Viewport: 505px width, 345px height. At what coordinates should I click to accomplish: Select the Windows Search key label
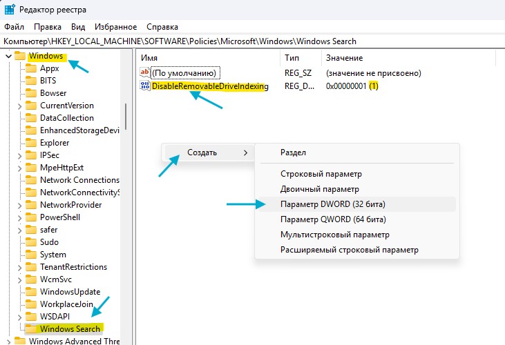tap(70, 329)
